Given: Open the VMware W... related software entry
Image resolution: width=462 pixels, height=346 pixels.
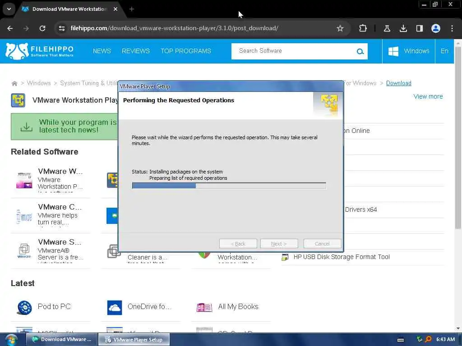Looking at the screenshot, I should 60,171.
